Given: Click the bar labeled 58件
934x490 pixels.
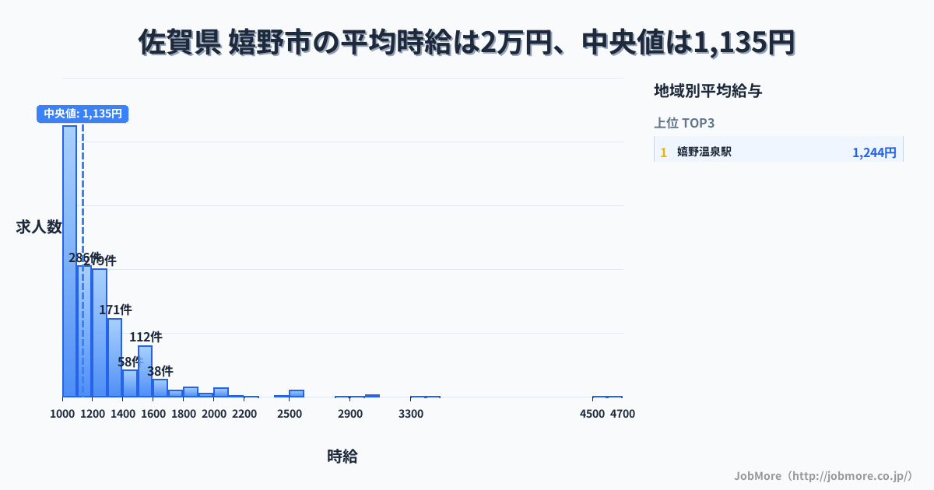Looking at the screenshot, I should pos(130,383).
